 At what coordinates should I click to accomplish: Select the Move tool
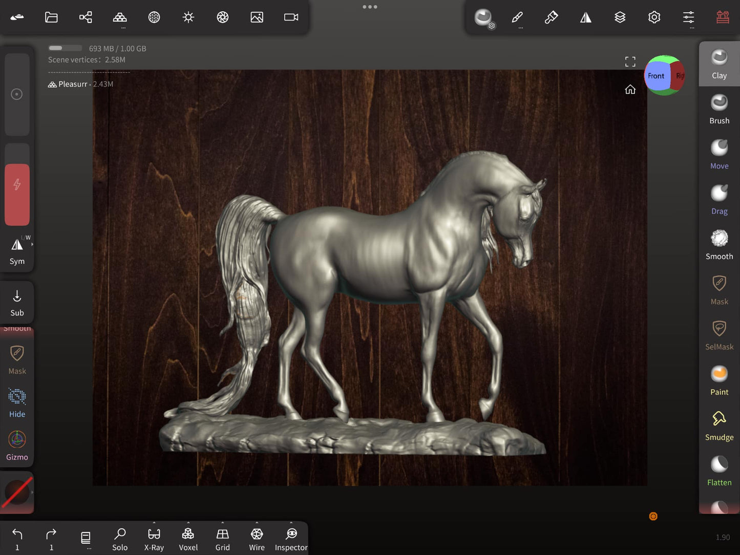click(719, 154)
